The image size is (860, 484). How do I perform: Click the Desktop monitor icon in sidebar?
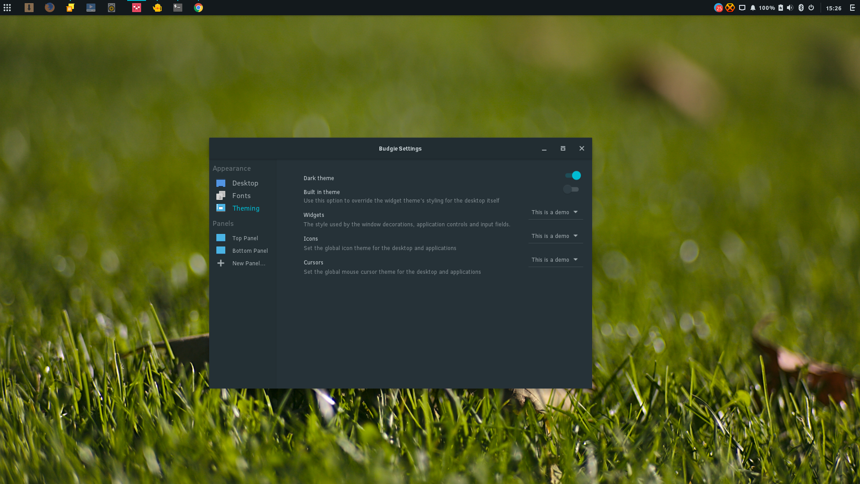click(x=221, y=183)
